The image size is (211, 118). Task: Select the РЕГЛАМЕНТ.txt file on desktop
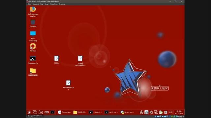pyautogui.click(x=68, y=83)
